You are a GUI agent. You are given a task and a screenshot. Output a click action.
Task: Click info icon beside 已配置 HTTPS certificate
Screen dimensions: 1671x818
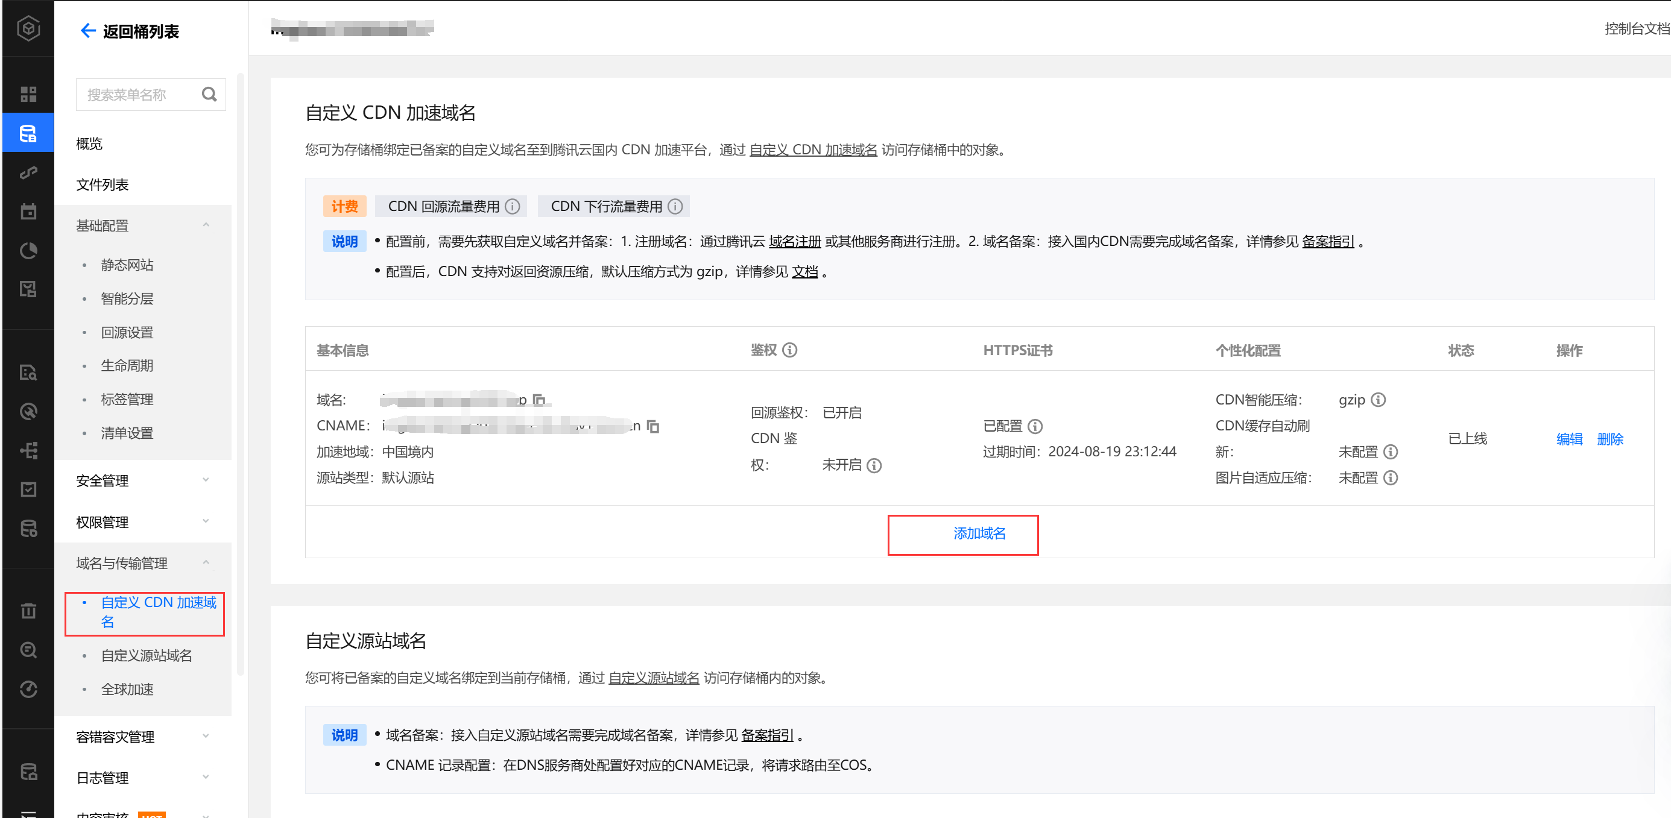pyautogui.click(x=1035, y=426)
